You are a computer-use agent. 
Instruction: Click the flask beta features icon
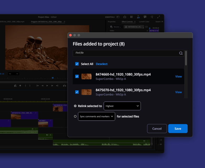(138, 17)
